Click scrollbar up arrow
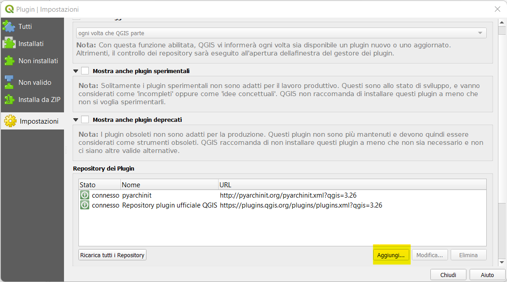Viewport: 507px width, 282px height. tap(502, 23)
